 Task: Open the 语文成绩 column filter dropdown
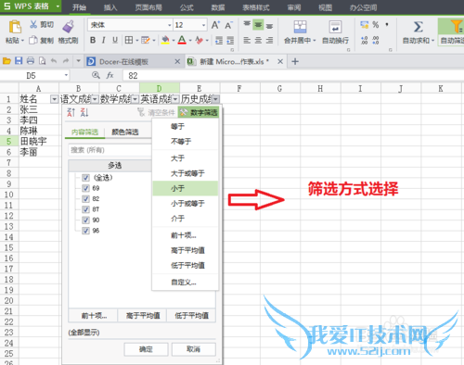pos(95,99)
